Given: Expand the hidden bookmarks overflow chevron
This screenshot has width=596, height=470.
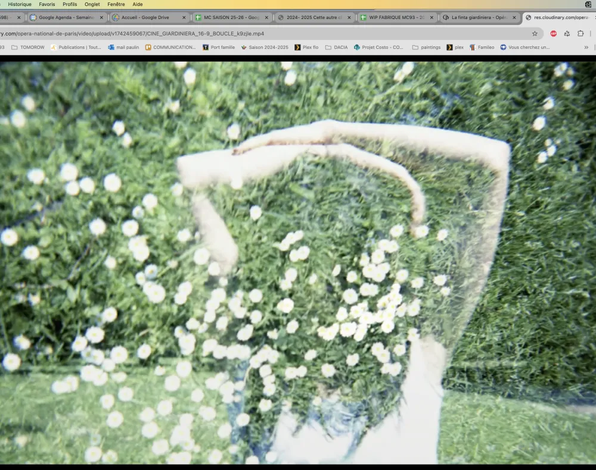Looking at the screenshot, I should tap(586, 47).
